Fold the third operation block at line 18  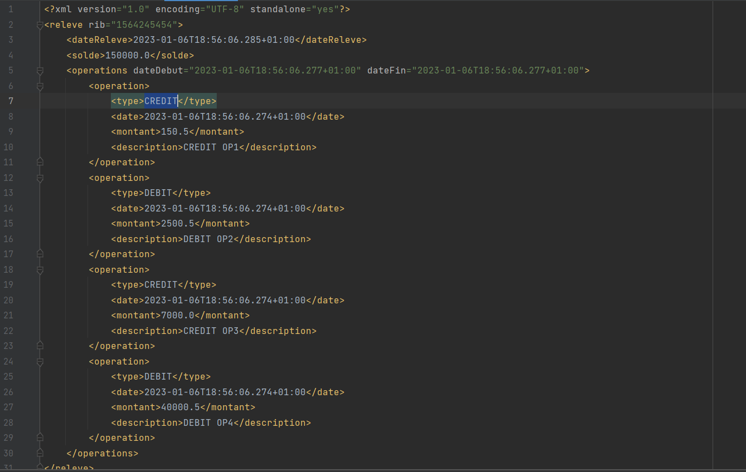[40, 270]
